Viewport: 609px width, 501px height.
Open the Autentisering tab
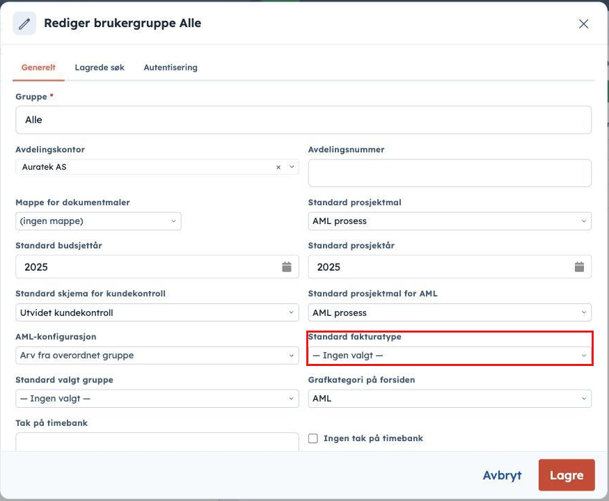(x=171, y=67)
